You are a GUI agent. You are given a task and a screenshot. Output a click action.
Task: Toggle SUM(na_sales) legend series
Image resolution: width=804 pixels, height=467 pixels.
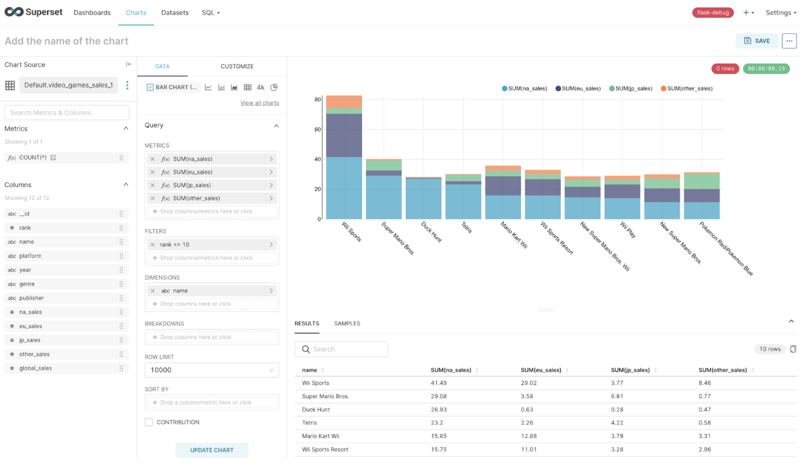point(524,88)
